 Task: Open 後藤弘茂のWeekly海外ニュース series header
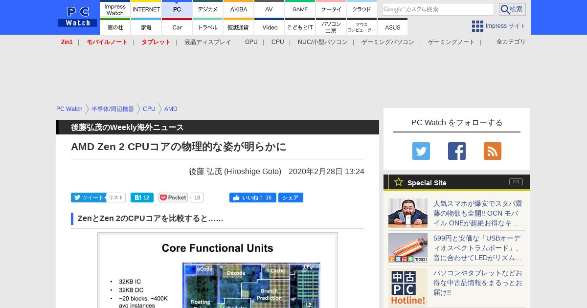pos(127,127)
